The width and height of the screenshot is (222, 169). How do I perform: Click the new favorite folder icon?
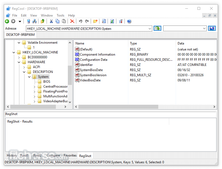coord(95,21)
